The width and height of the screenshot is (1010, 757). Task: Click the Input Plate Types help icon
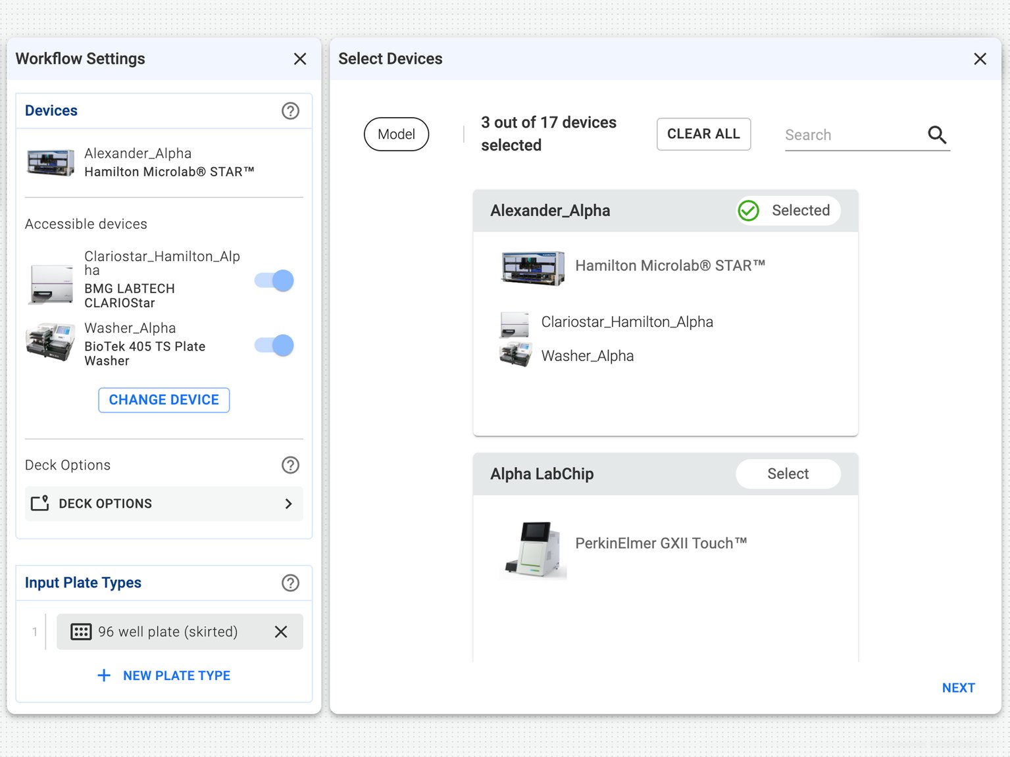pyautogui.click(x=290, y=583)
